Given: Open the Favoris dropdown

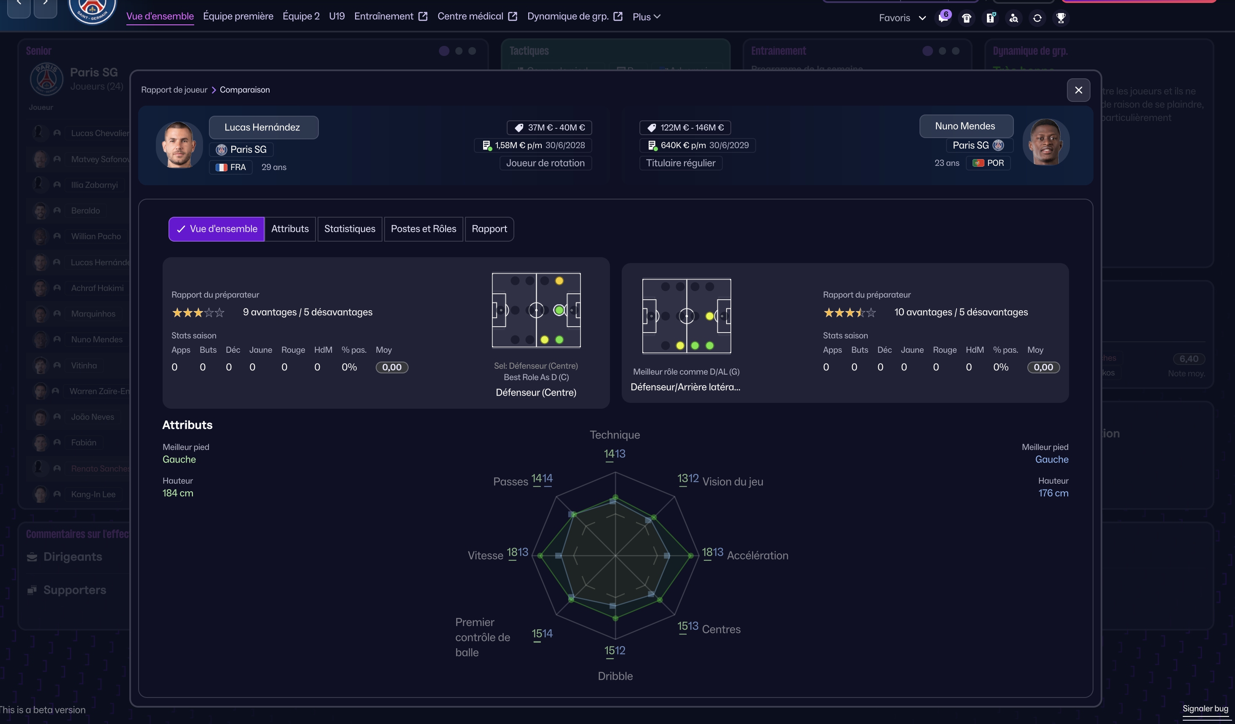Looking at the screenshot, I should 902,18.
